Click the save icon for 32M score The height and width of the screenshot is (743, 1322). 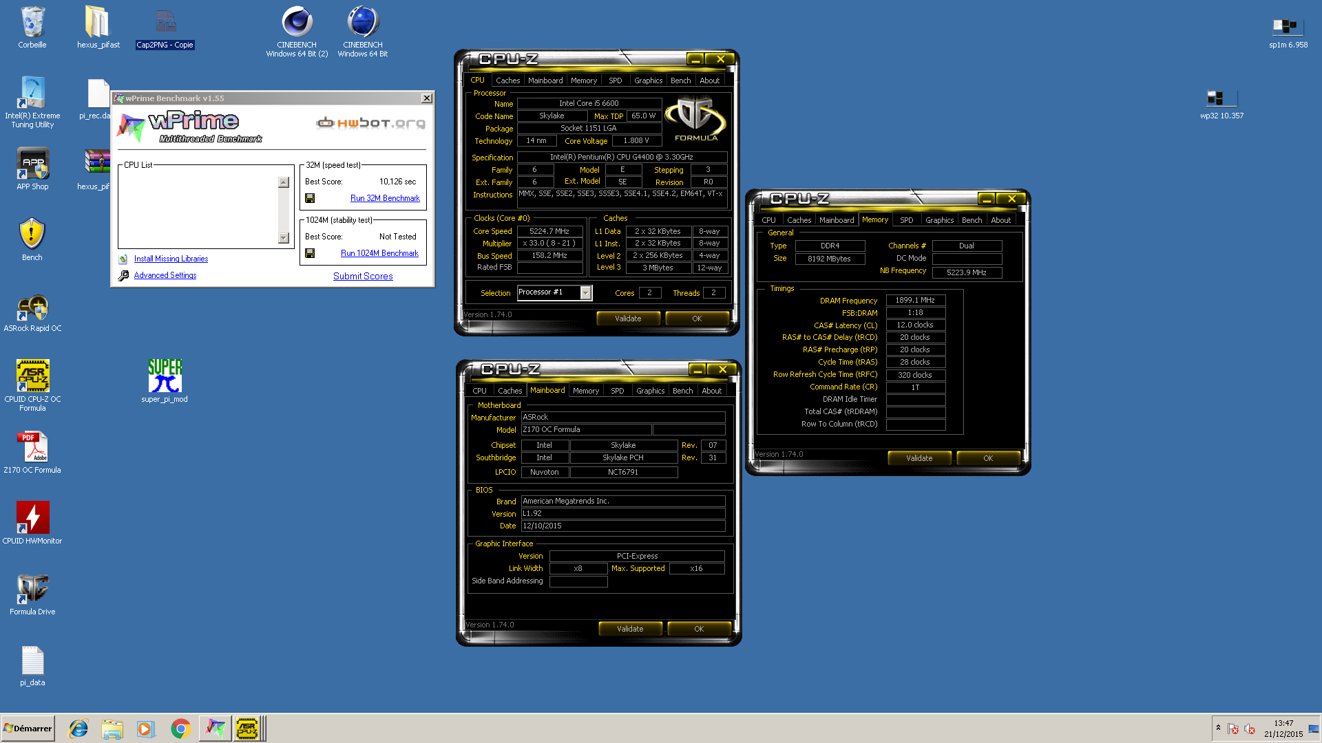(310, 198)
